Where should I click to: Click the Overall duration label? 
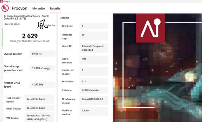point(13,54)
